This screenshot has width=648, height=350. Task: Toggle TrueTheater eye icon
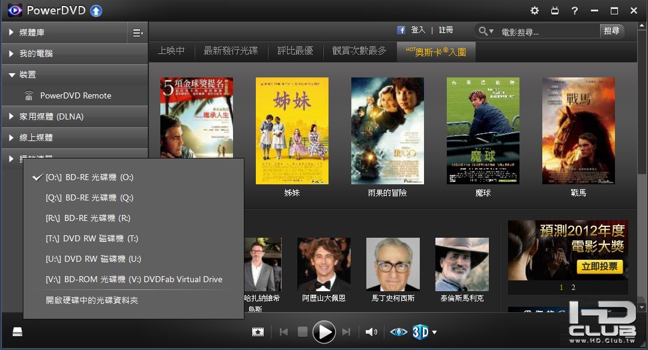(x=398, y=332)
